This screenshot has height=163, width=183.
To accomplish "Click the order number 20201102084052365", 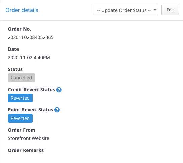I will pos(31,37).
